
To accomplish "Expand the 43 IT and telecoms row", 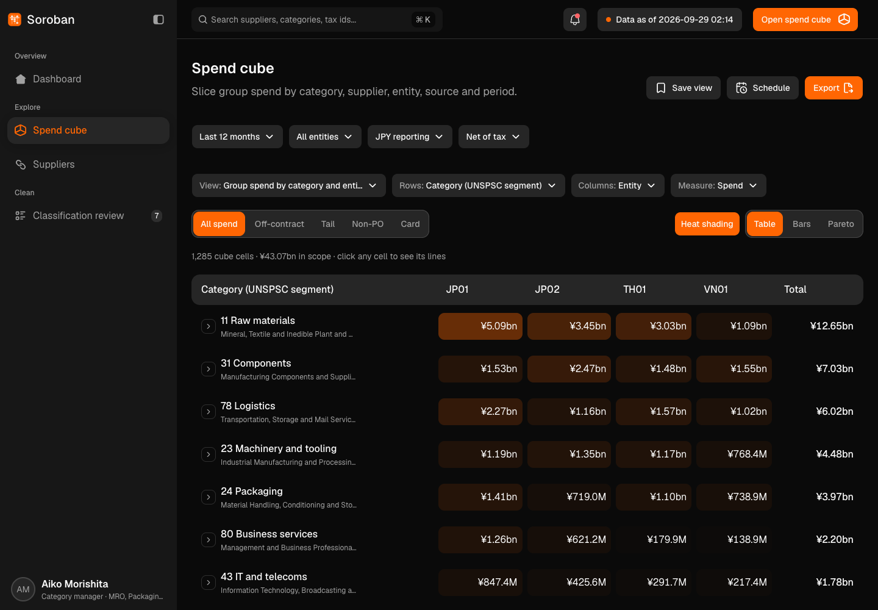I will tap(209, 583).
